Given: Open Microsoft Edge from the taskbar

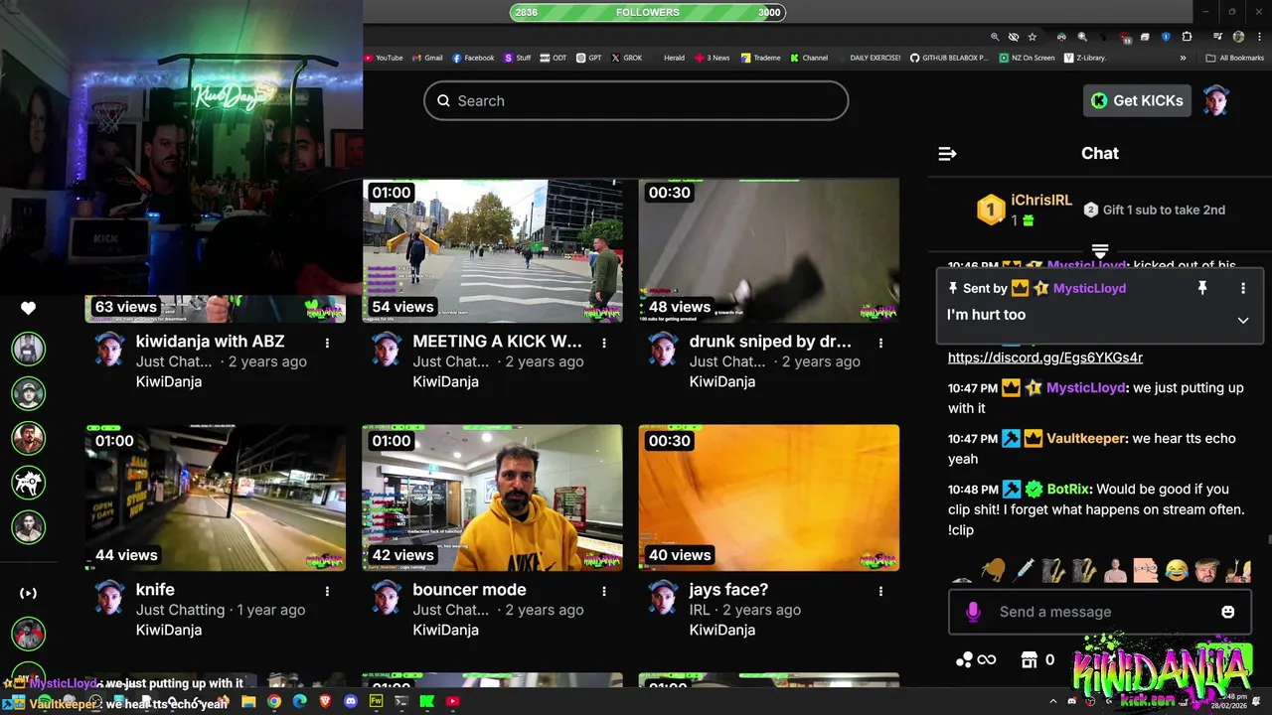Looking at the screenshot, I should [x=299, y=701].
